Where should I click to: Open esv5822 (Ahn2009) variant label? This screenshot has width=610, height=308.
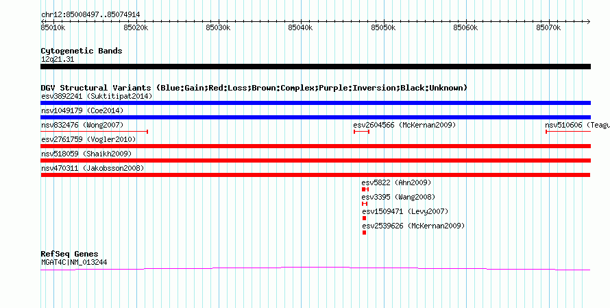[396, 182]
